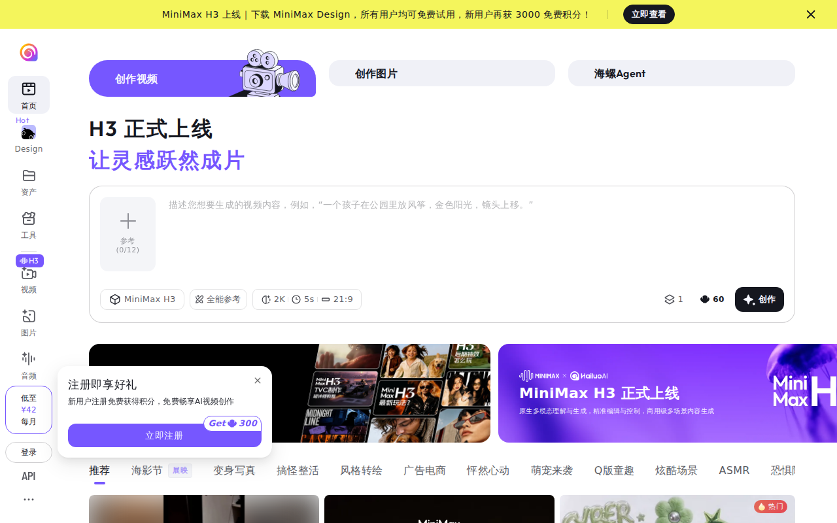Open 资产 assets folder in sidebar
Viewport: 837px width, 523px height.
tap(29, 182)
